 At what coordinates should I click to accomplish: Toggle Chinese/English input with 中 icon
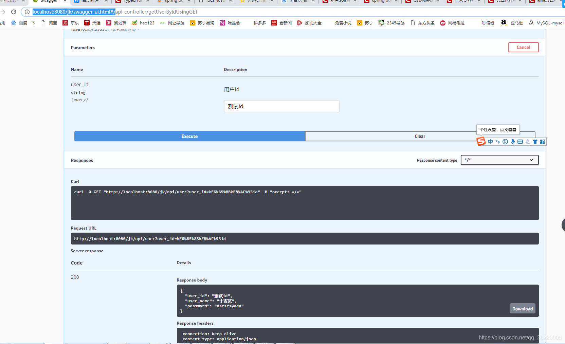click(x=490, y=142)
